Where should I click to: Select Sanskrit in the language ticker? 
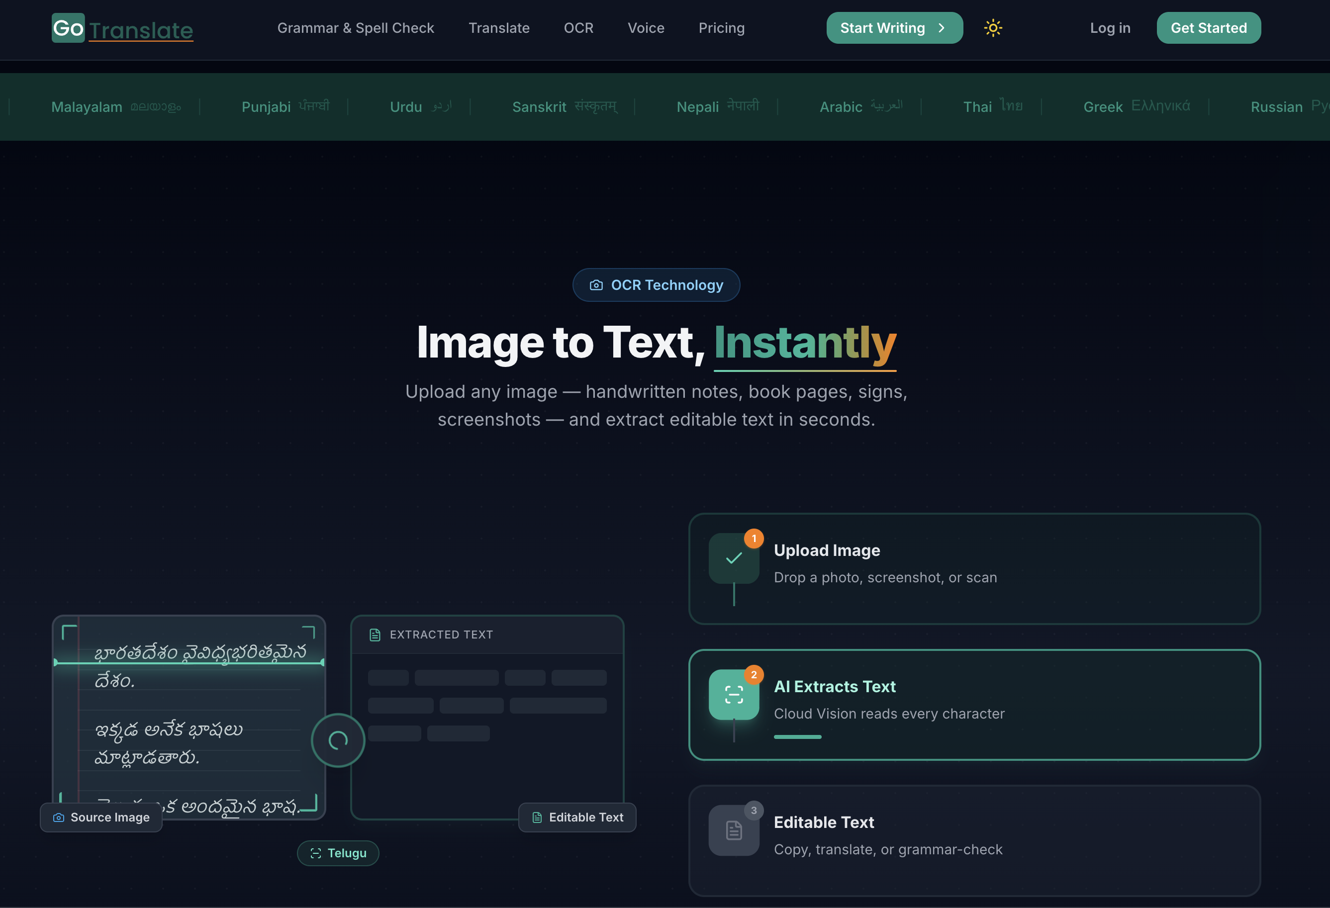click(564, 106)
